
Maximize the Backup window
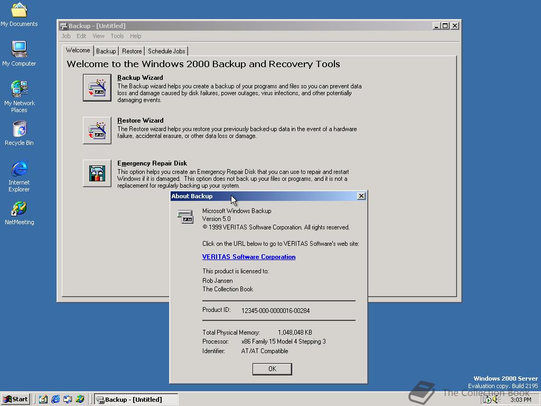(x=445, y=26)
